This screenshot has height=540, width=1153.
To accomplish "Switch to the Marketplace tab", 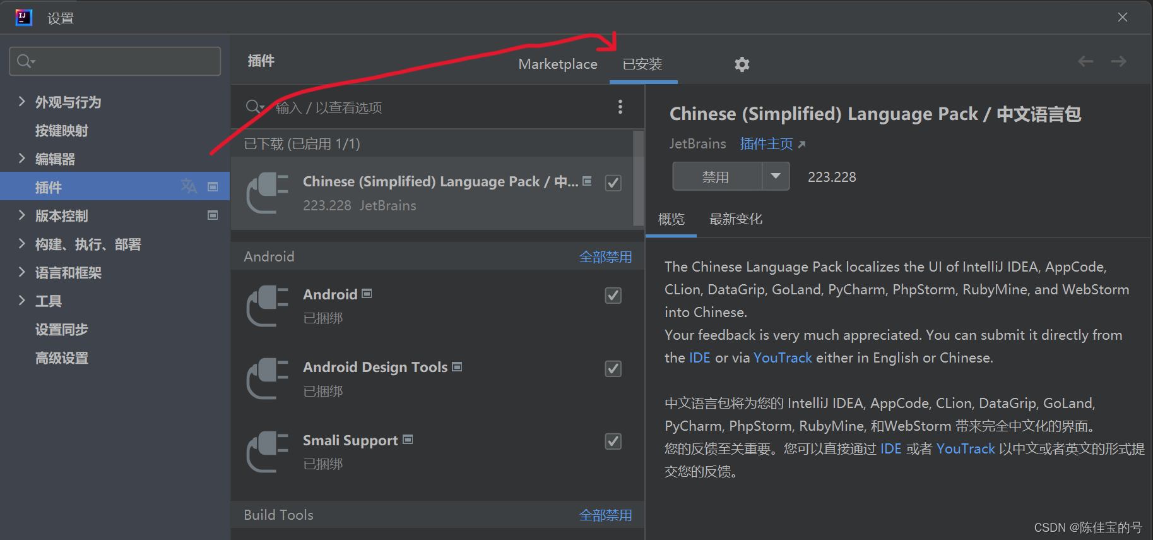I will [558, 64].
